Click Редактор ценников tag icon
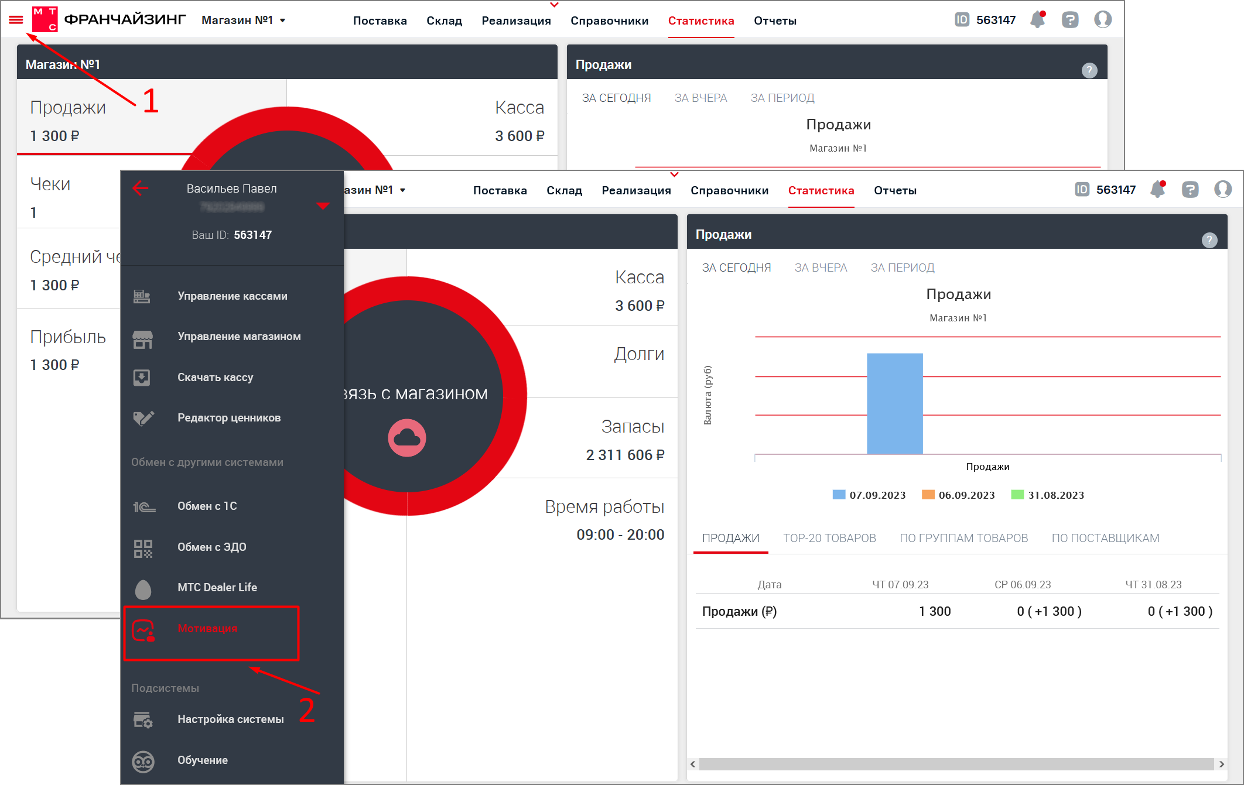1244x785 pixels. tap(143, 418)
